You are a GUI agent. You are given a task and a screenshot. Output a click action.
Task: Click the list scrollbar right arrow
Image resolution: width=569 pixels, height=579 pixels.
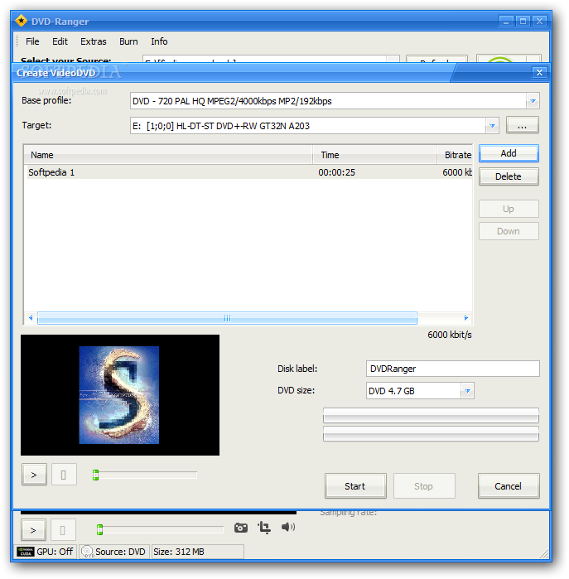point(466,318)
